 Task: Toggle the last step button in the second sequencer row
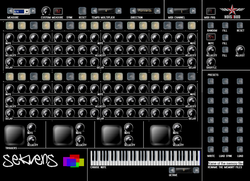(x=192, y=77)
